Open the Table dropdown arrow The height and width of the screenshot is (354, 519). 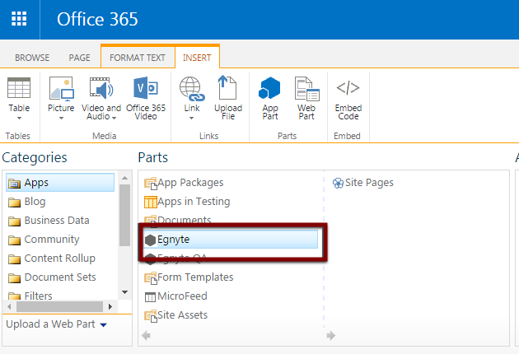[19, 118]
